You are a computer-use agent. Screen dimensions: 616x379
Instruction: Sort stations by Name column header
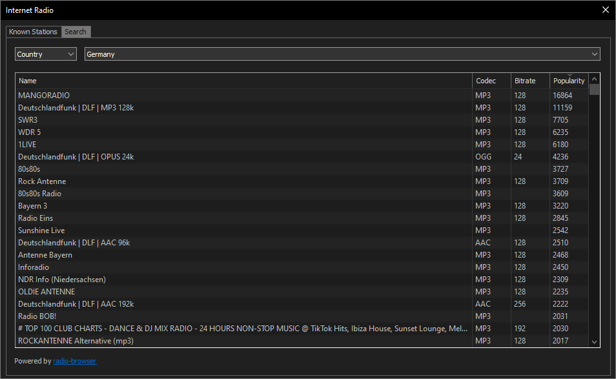tap(244, 81)
